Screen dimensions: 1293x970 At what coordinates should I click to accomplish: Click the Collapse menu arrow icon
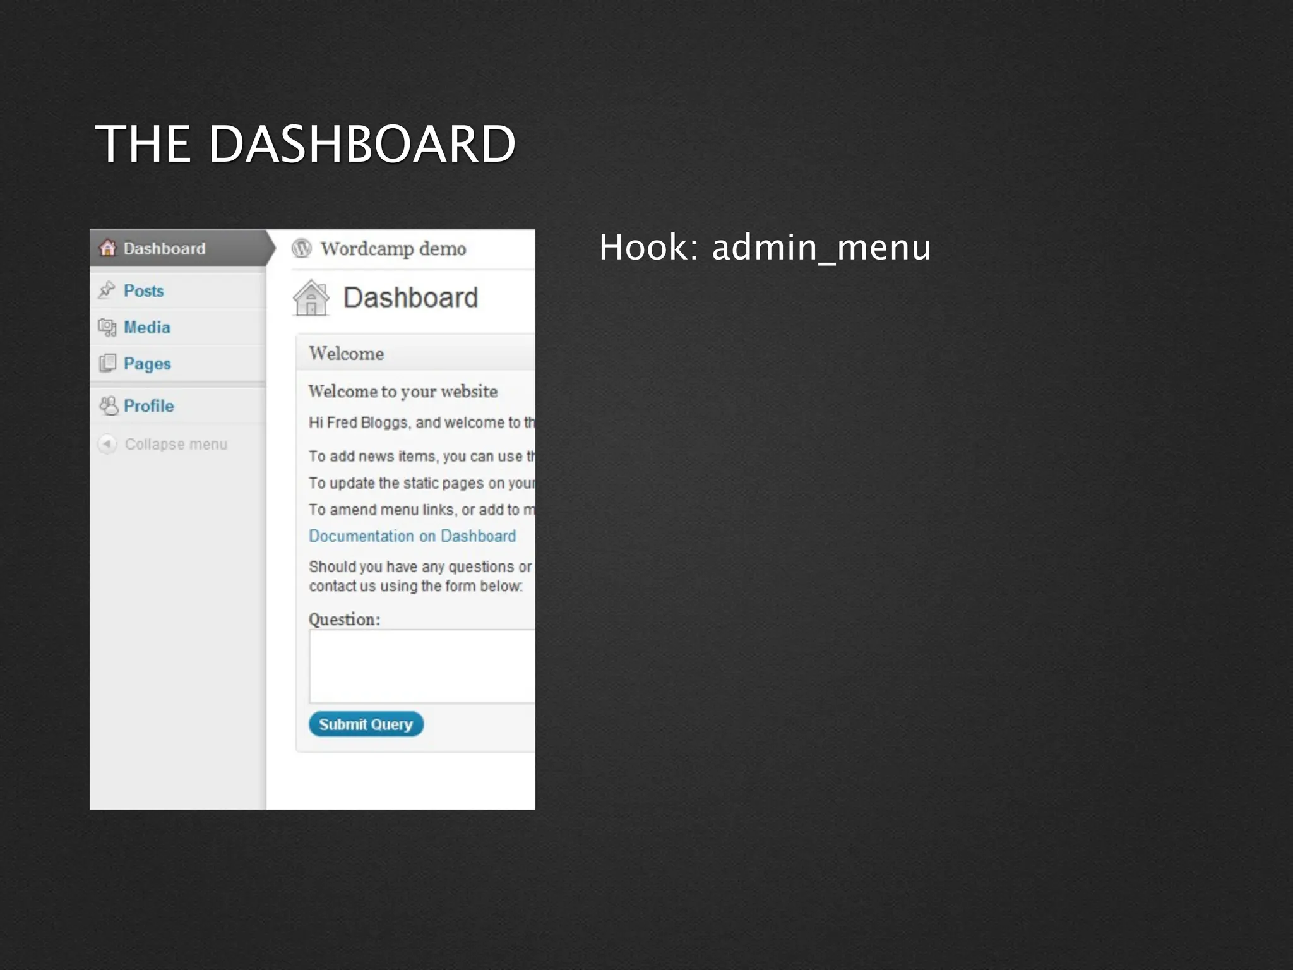click(x=107, y=444)
